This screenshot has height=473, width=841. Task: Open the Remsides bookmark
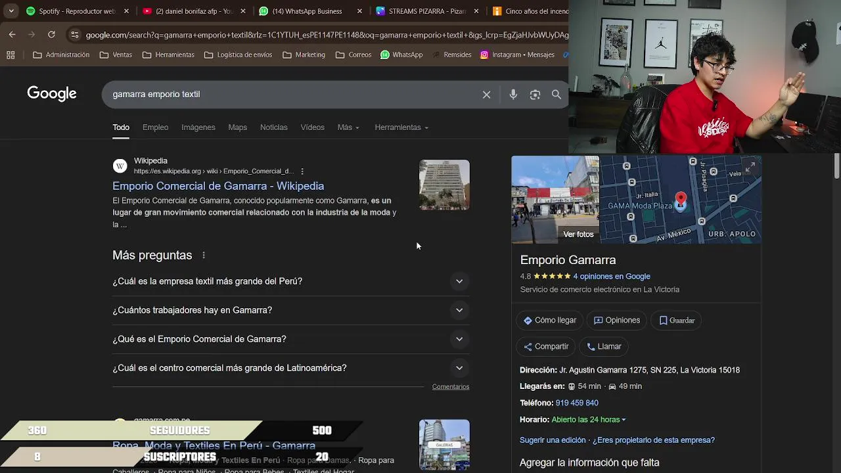pyautogui.click(x=451, y=55)
